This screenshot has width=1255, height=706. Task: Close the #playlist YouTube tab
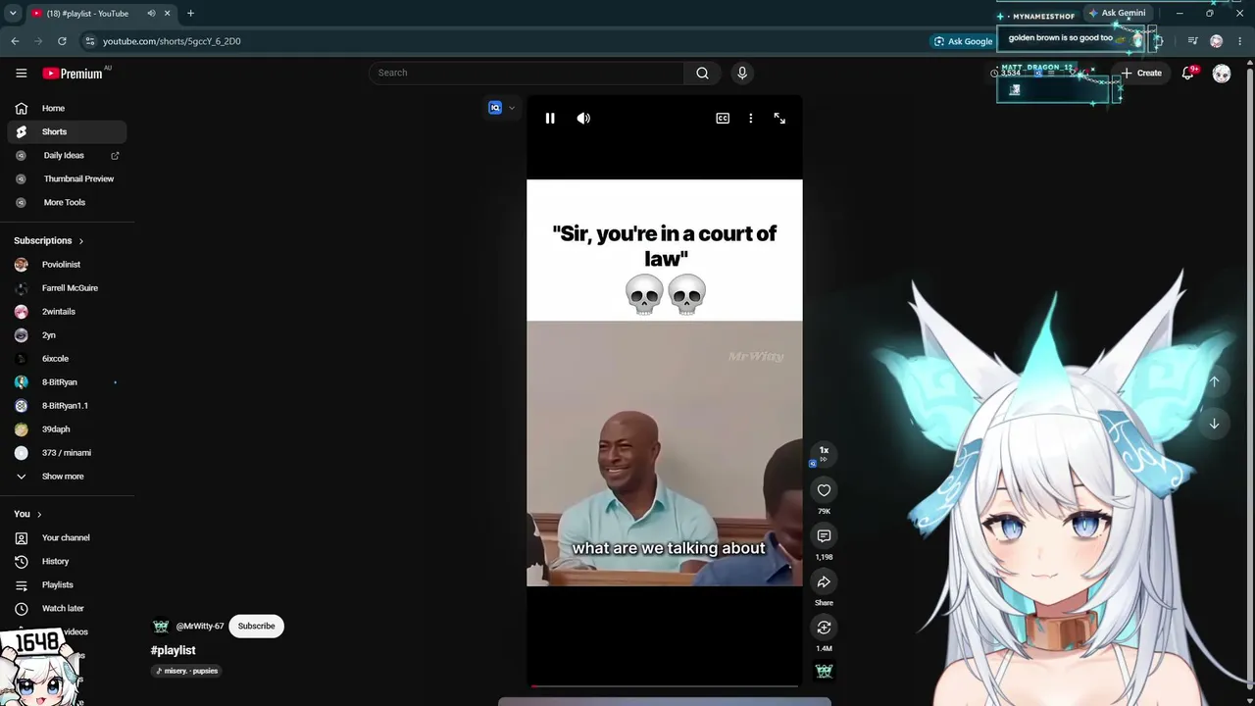pyautogui.click(x=168, y=14)
